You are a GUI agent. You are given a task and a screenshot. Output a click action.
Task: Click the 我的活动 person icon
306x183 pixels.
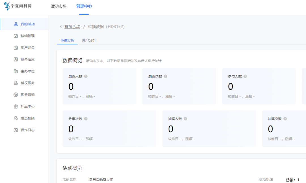pos(16,24)
